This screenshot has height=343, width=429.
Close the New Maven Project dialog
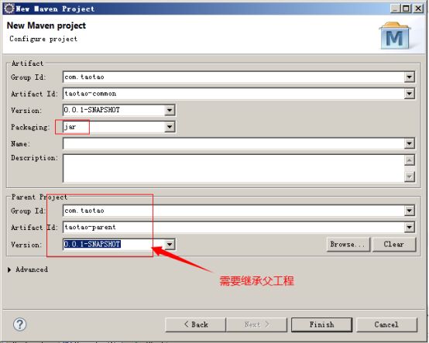point(419,9)
